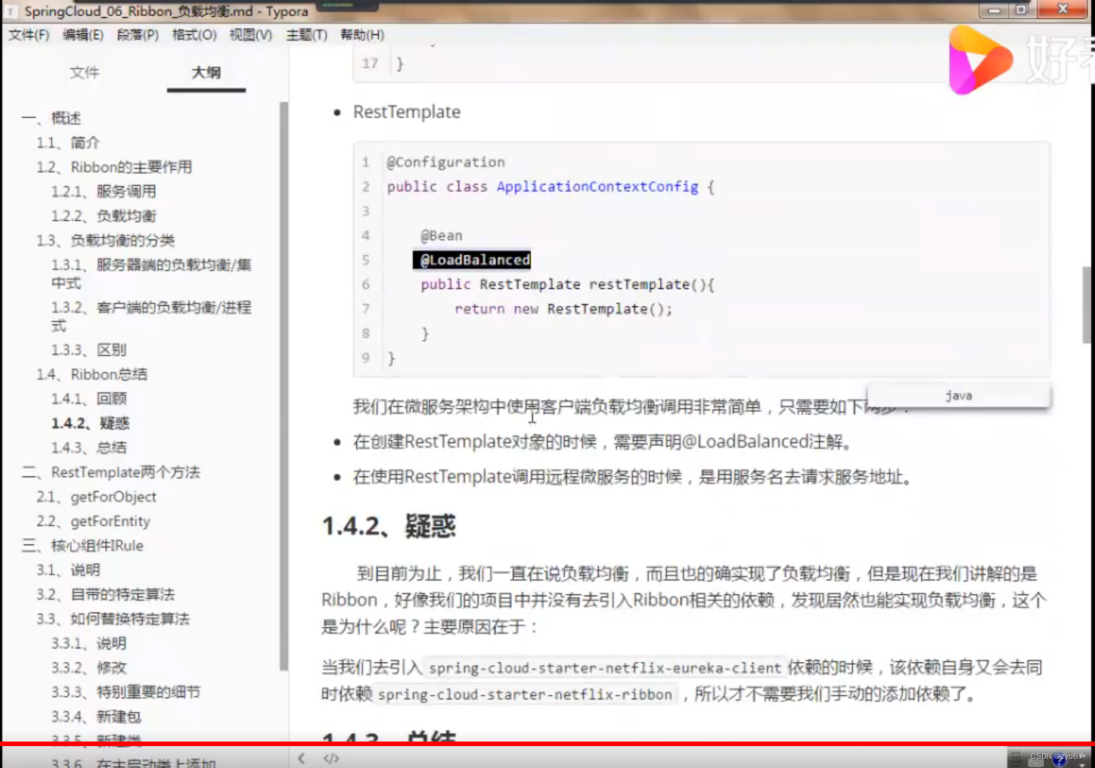Image resolution: width=1095 pixels, height=768 pixels.
Task: Click the @Configuration line in code block
Action: 446,162
